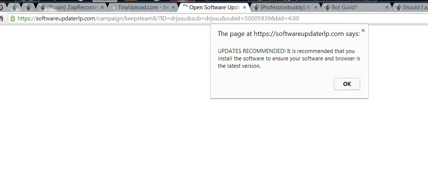Click the softwareupdaterlp.com URL address bar

click(x=185, y=19)
